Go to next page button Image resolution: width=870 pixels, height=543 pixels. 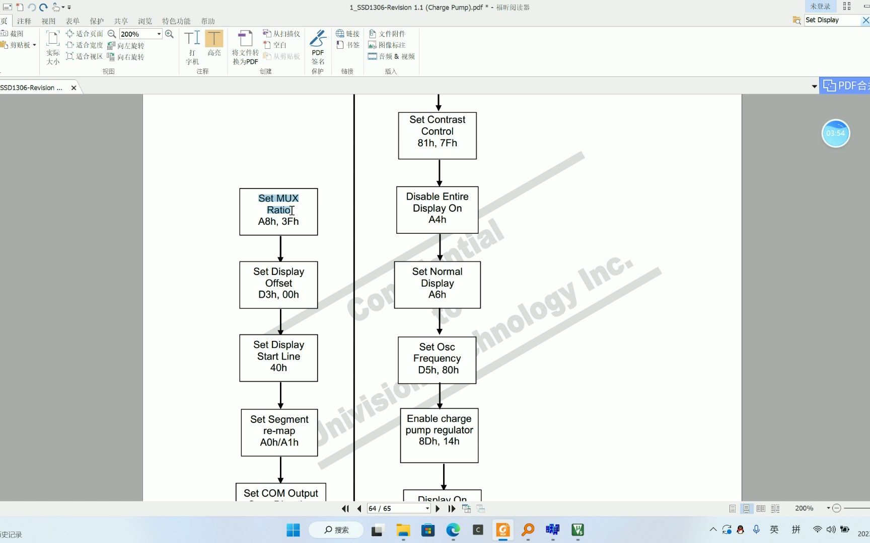(x=438, y=508)
